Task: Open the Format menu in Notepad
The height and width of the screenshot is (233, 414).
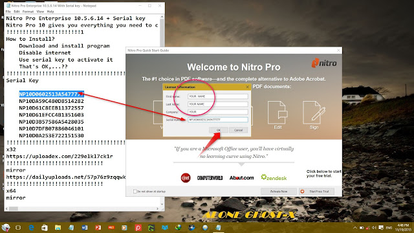Action: pyautogui.click(x=28, y=12)
